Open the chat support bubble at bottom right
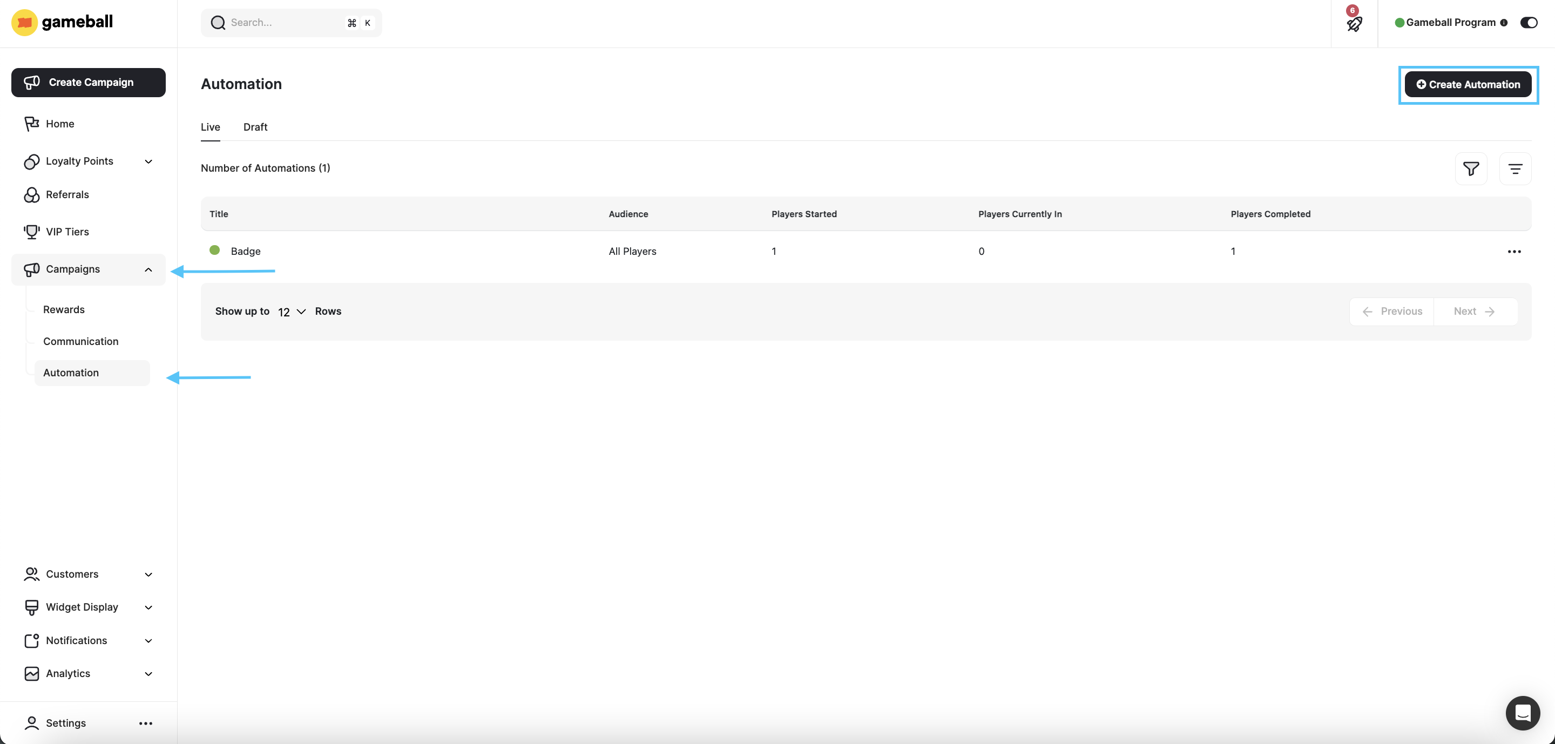Screen dimensions: 1555x744 [1523, 713]
